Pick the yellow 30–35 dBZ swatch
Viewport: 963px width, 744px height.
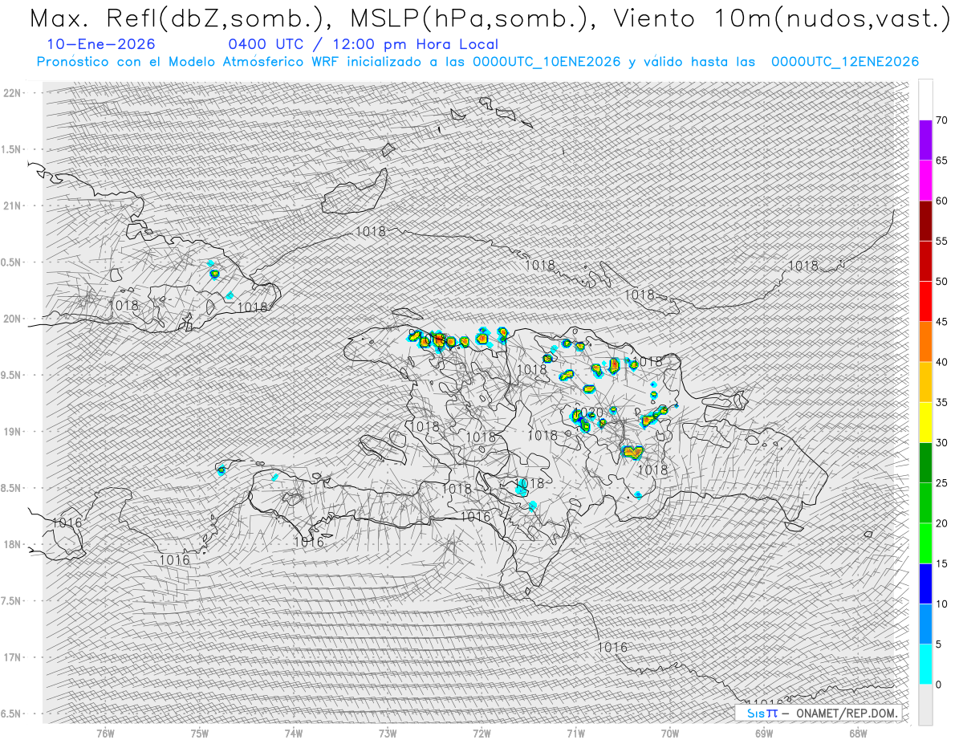click(x=925, y=422)
